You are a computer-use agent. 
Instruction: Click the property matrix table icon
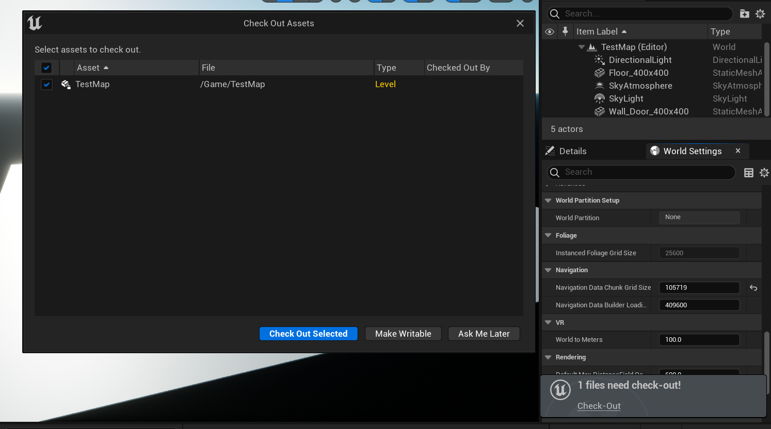(748, 173)
